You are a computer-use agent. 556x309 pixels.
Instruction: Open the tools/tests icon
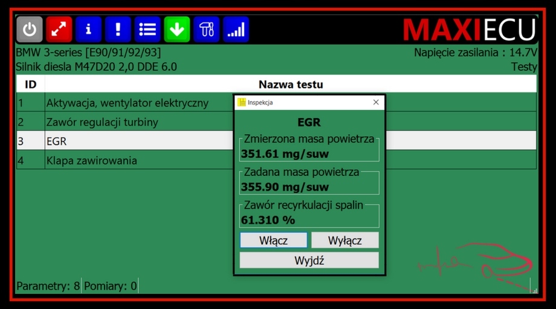(x=206, y=29)
